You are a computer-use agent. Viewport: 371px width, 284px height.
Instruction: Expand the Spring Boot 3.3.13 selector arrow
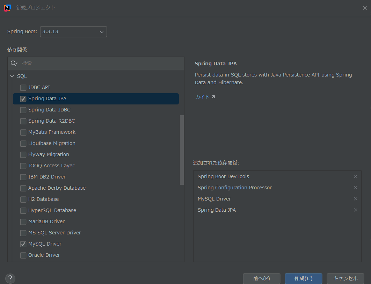coord(101,32)
